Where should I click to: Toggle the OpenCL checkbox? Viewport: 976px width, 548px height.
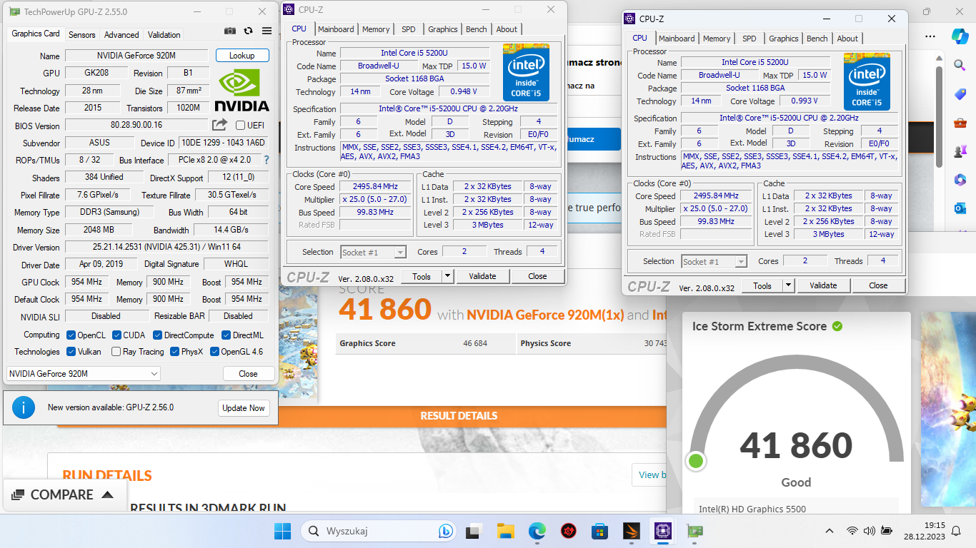click(x=71, y=335)
